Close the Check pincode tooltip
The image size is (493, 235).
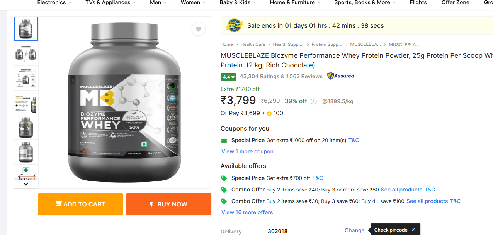(414, 230)
